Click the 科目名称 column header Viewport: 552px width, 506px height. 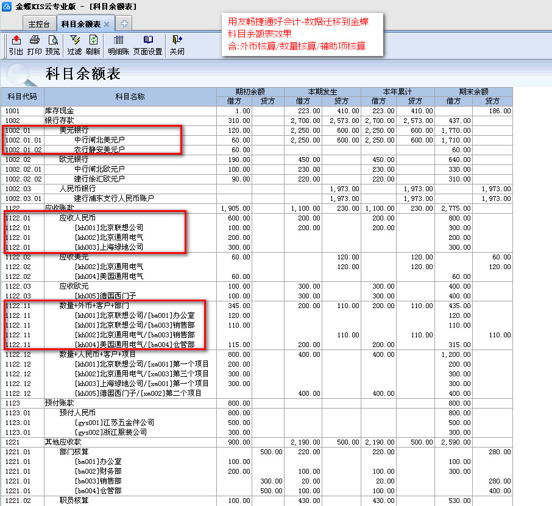130,96
